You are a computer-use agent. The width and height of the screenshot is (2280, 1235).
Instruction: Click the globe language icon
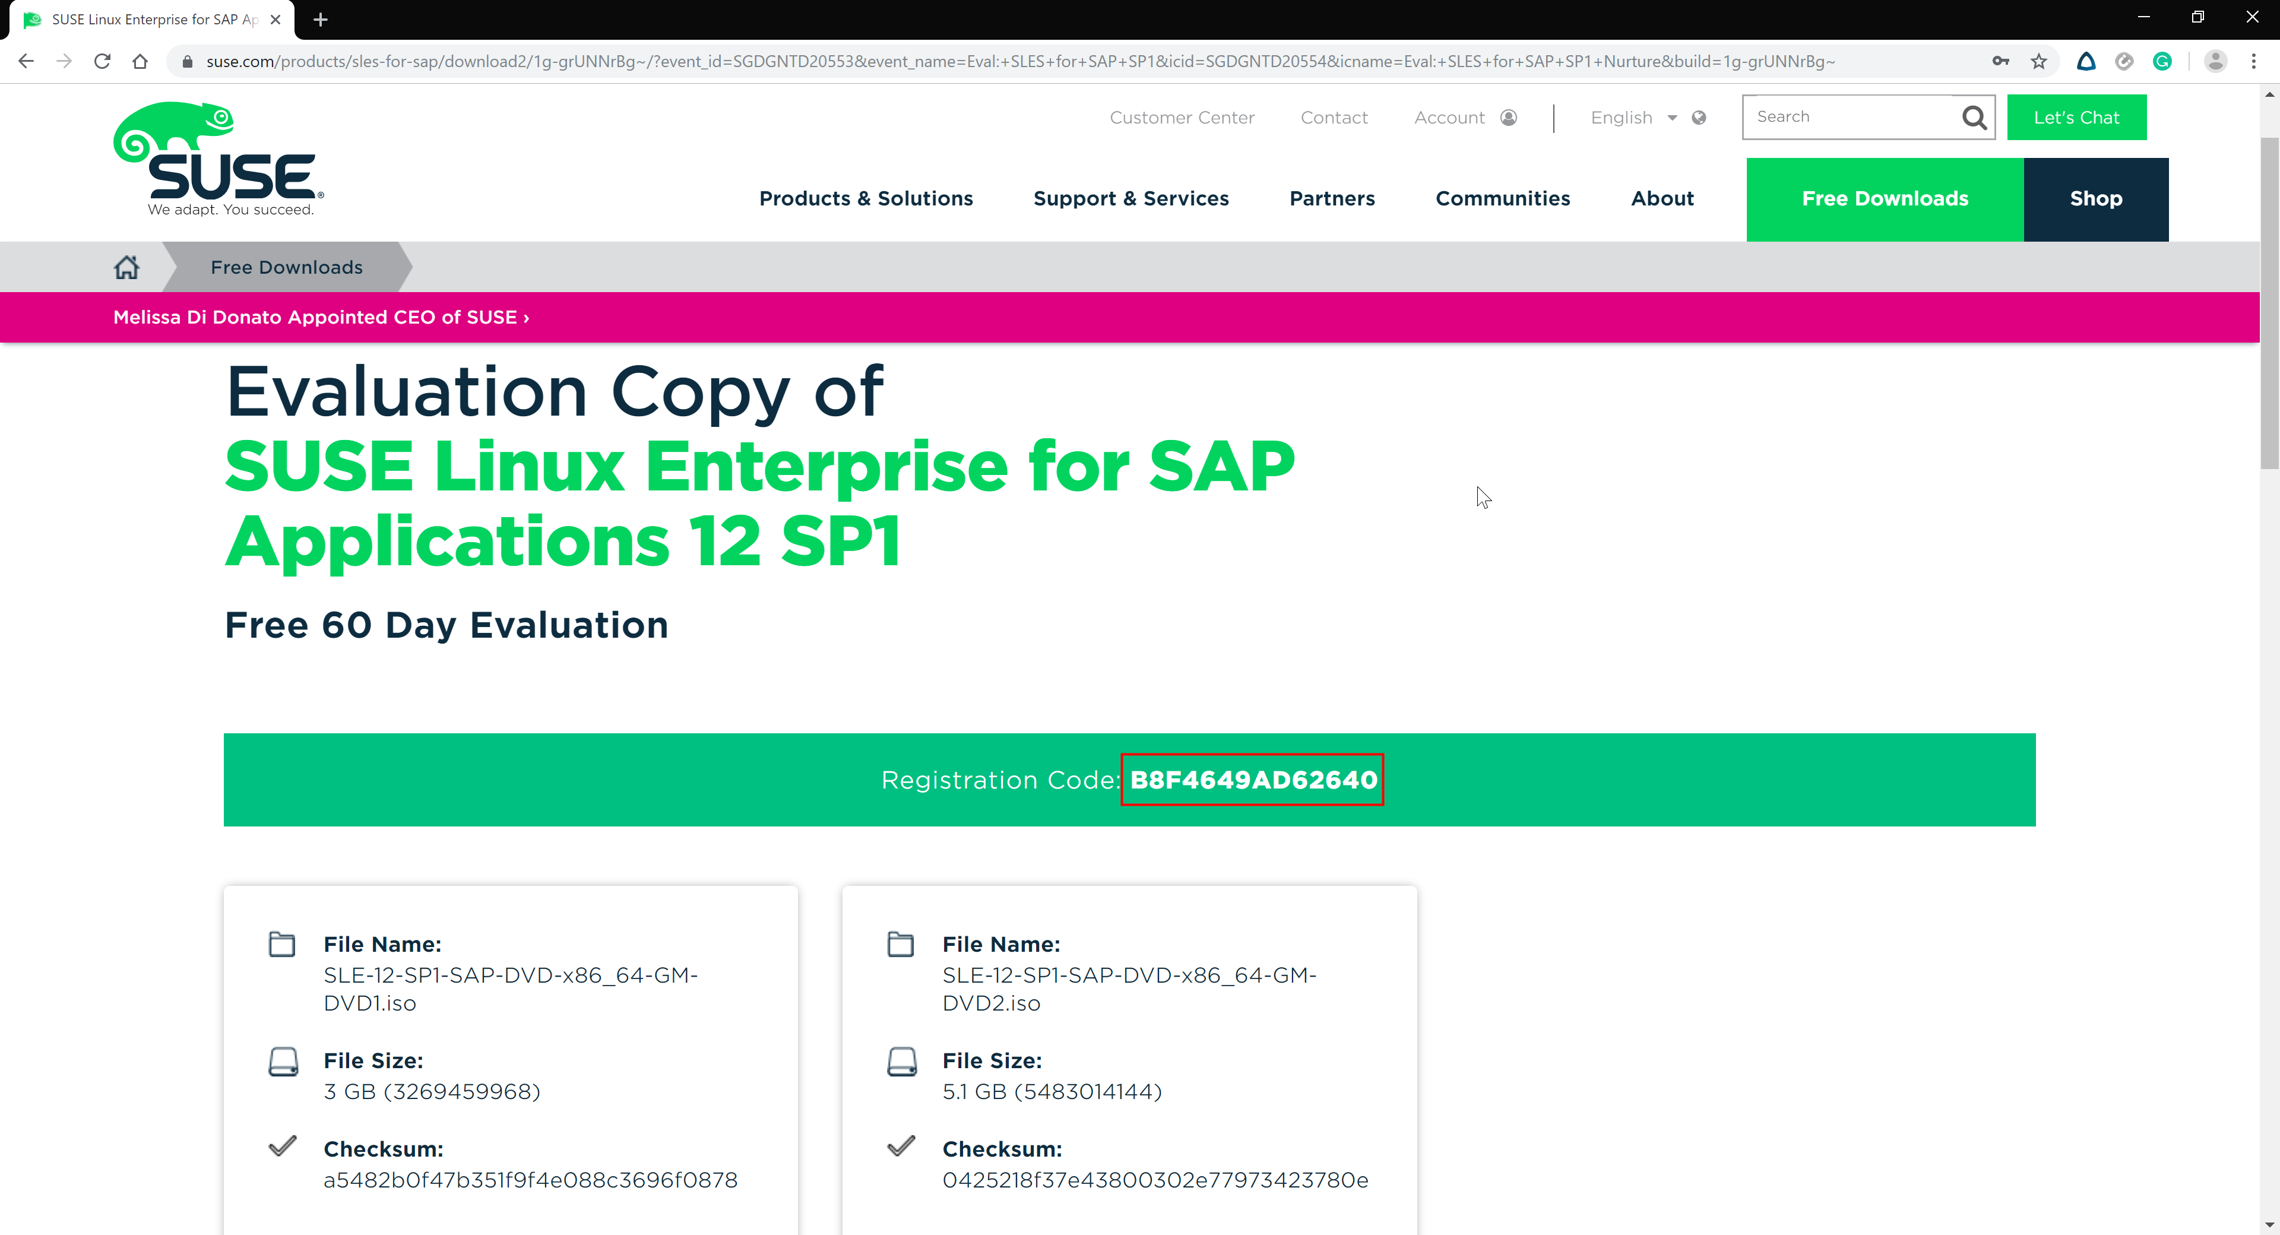click(x=1699, y=118)
